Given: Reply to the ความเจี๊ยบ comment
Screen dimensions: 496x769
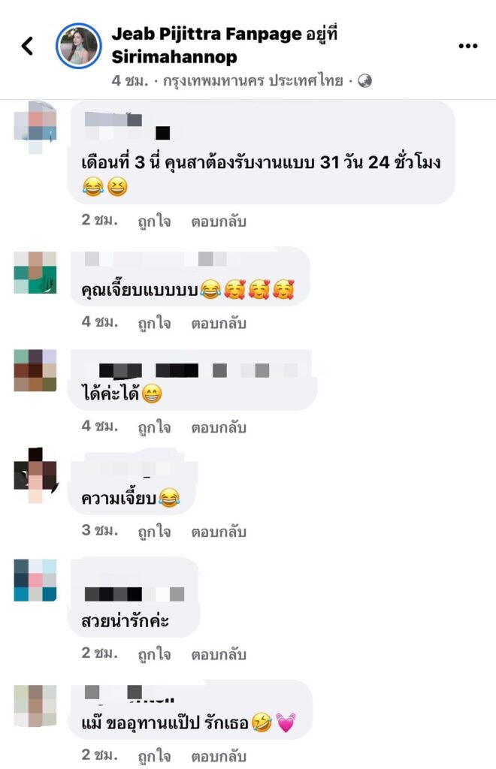Looking at the screenshot, I should pyautogui.click(x=219, y=532).
